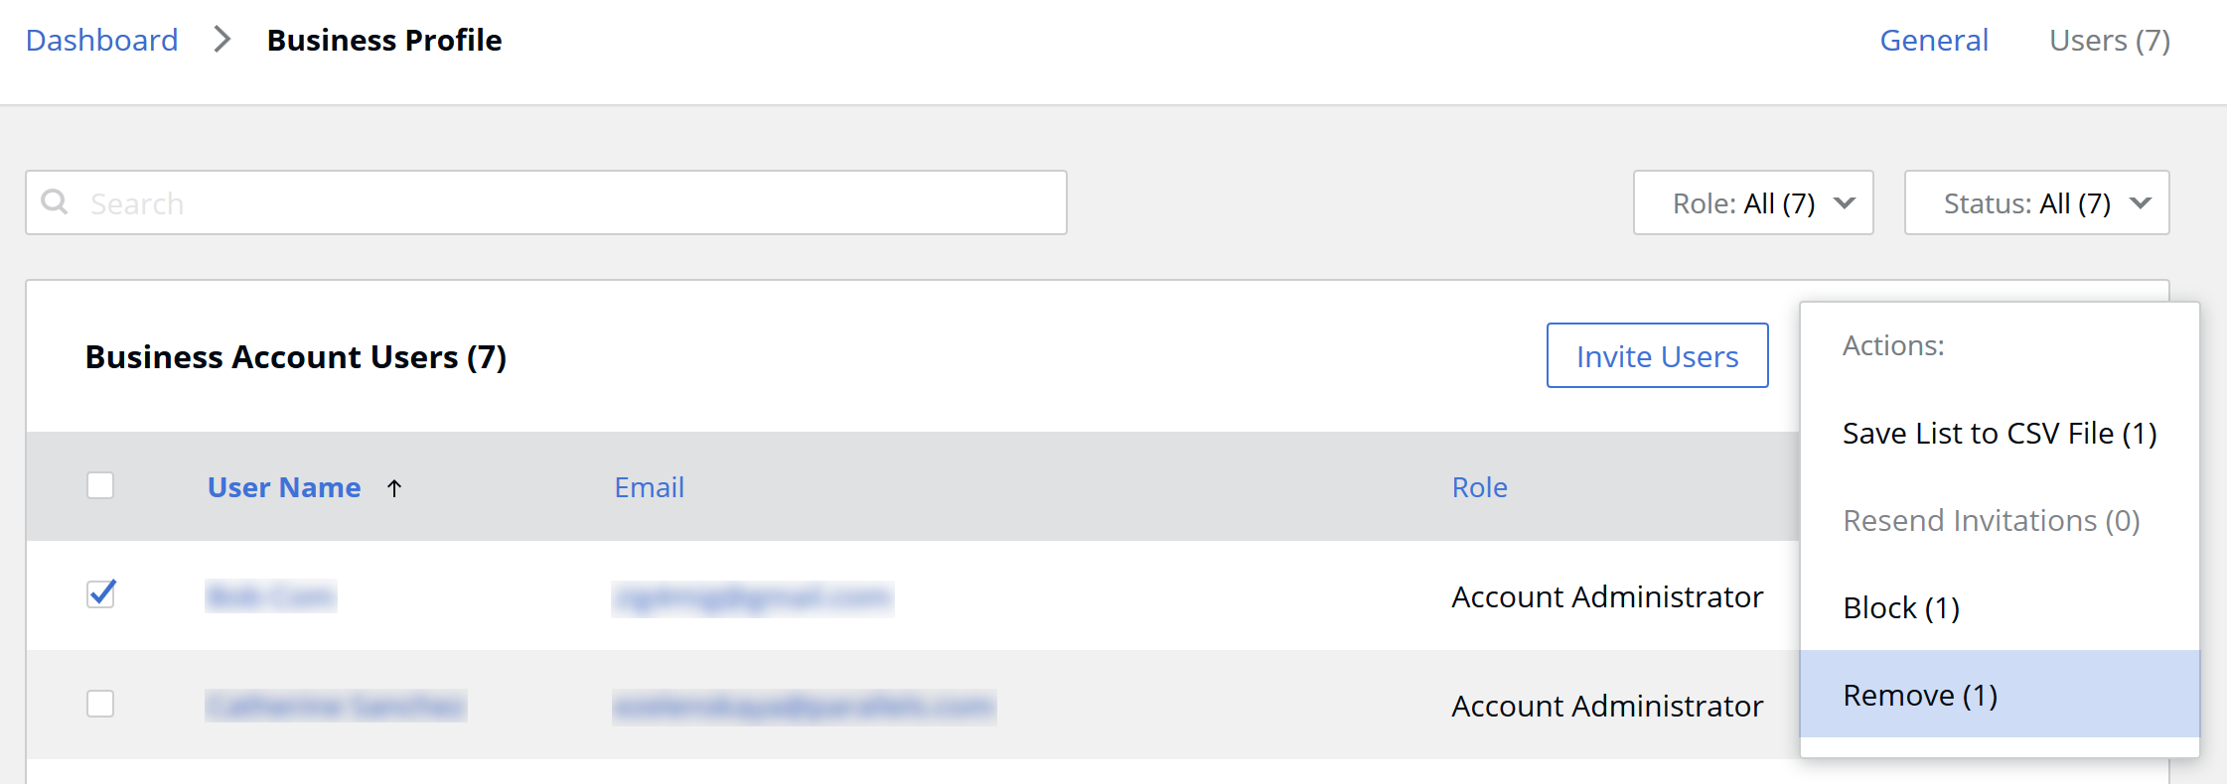This screenshot has height=784, width=2227.
Task: Click the search magnifier icon
Action: pos(55,202)
